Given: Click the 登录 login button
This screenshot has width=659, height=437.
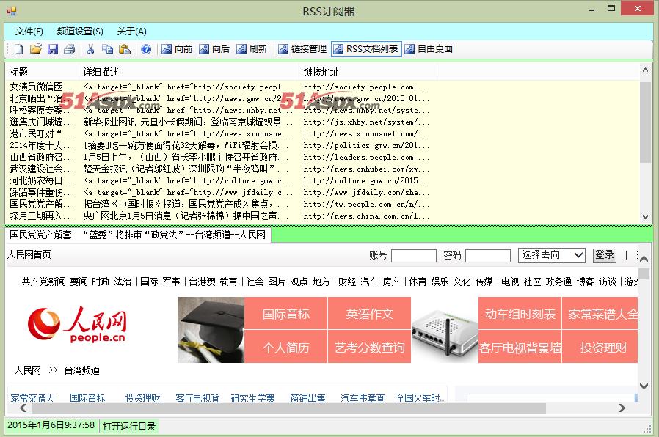Looking at the screenshot, I should (x=605, y=255).
